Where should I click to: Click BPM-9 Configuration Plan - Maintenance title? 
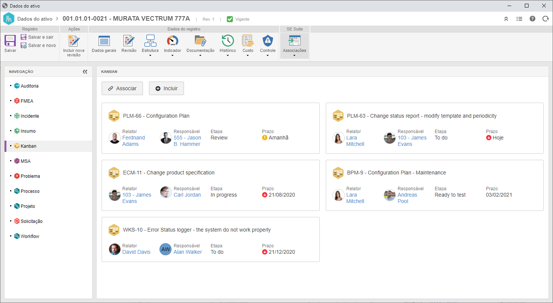pyautogui.click(x=397, y=173)
